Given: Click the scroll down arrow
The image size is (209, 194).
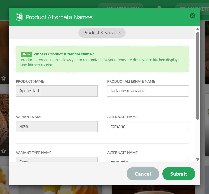Looking at the screenshot, I should (x=198, y=159).
